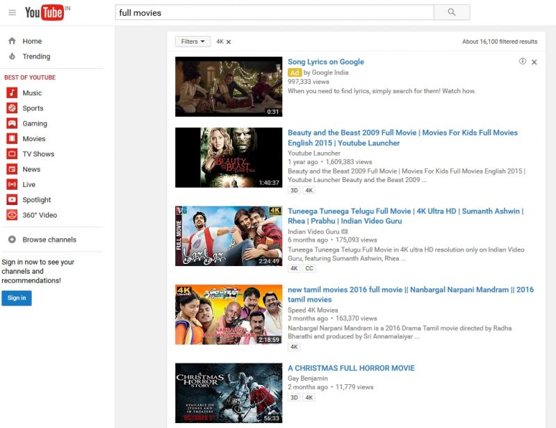This screenshot has height=428, width=556.
Task: Click the Spotlight icon
Action: click(x=12, y=199)
